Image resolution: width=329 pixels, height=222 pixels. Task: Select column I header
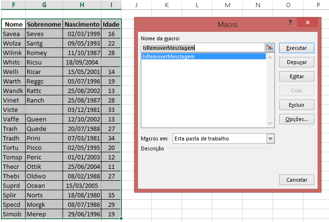click(111, 5)
